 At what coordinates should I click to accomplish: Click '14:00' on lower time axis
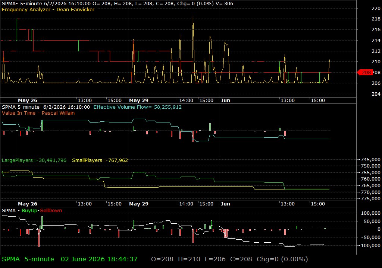186,204
